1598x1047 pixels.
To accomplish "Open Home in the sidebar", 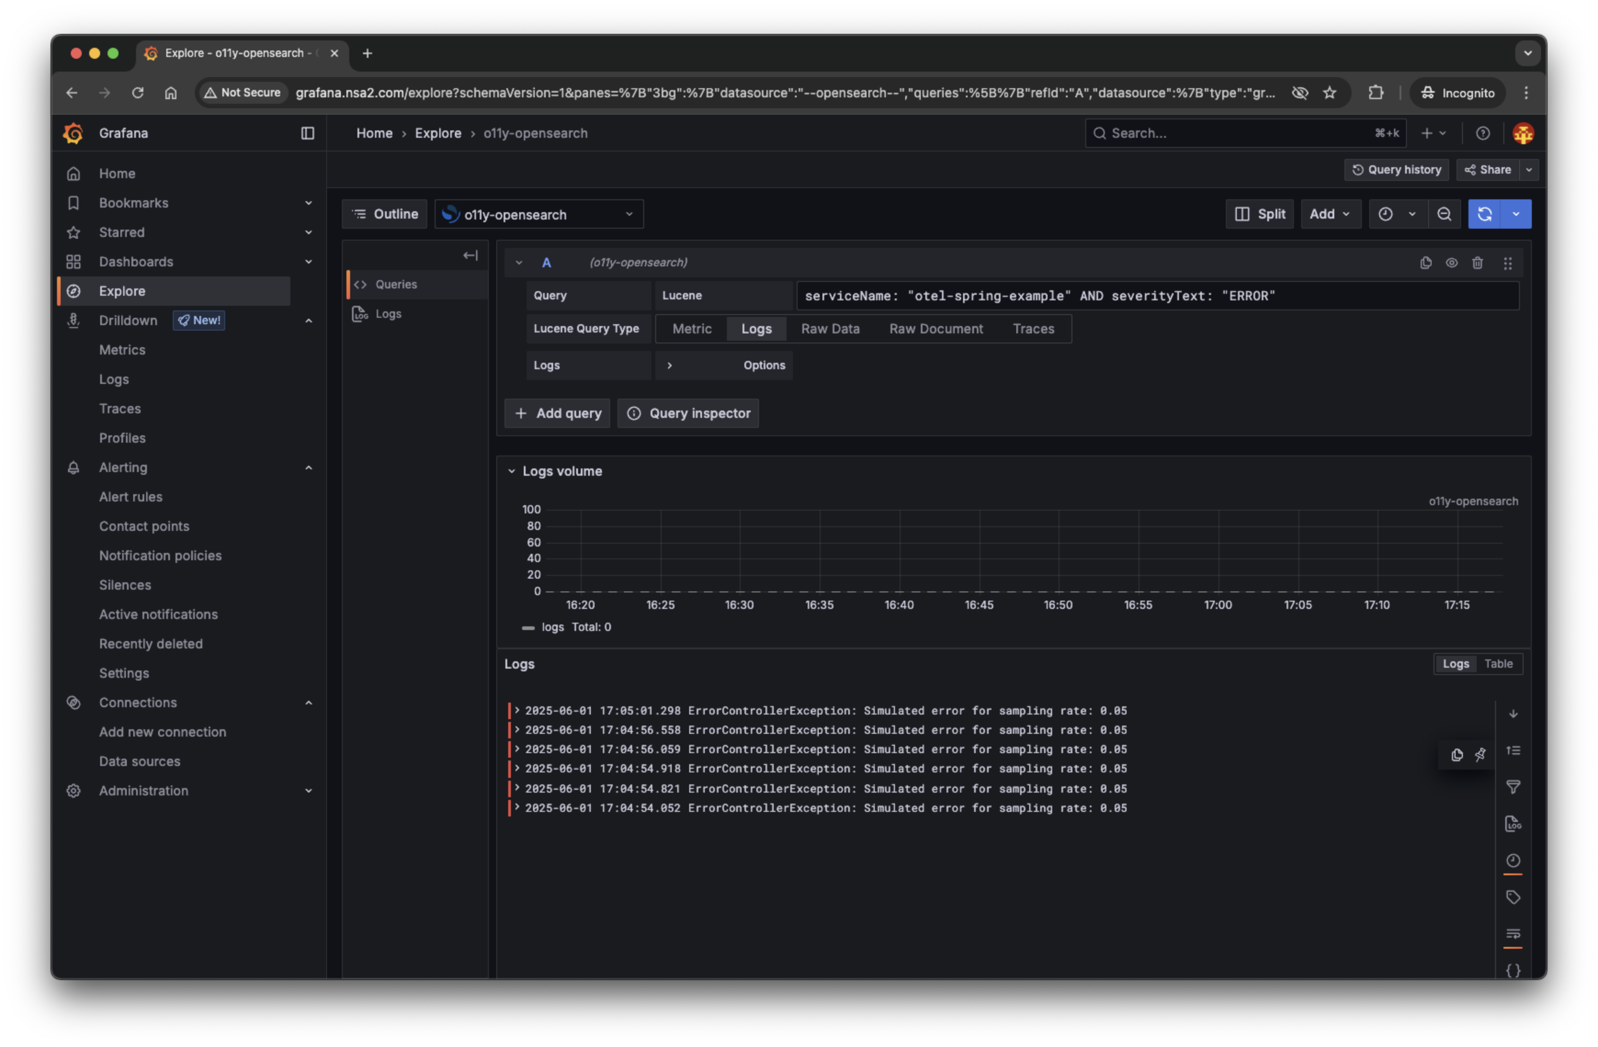I will pos(117,173).
